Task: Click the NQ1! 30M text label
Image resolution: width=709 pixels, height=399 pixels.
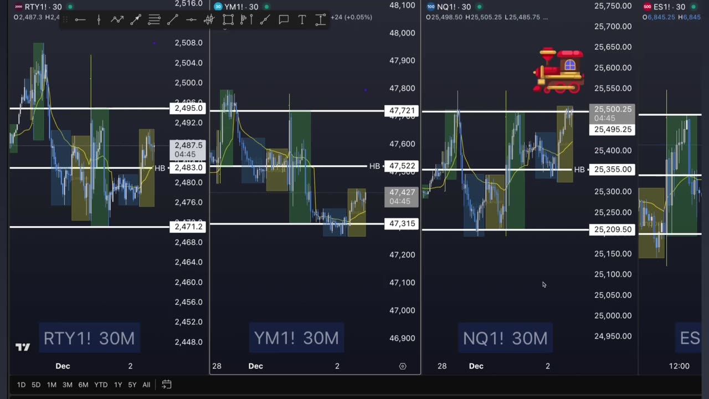Action: [505, 338]
